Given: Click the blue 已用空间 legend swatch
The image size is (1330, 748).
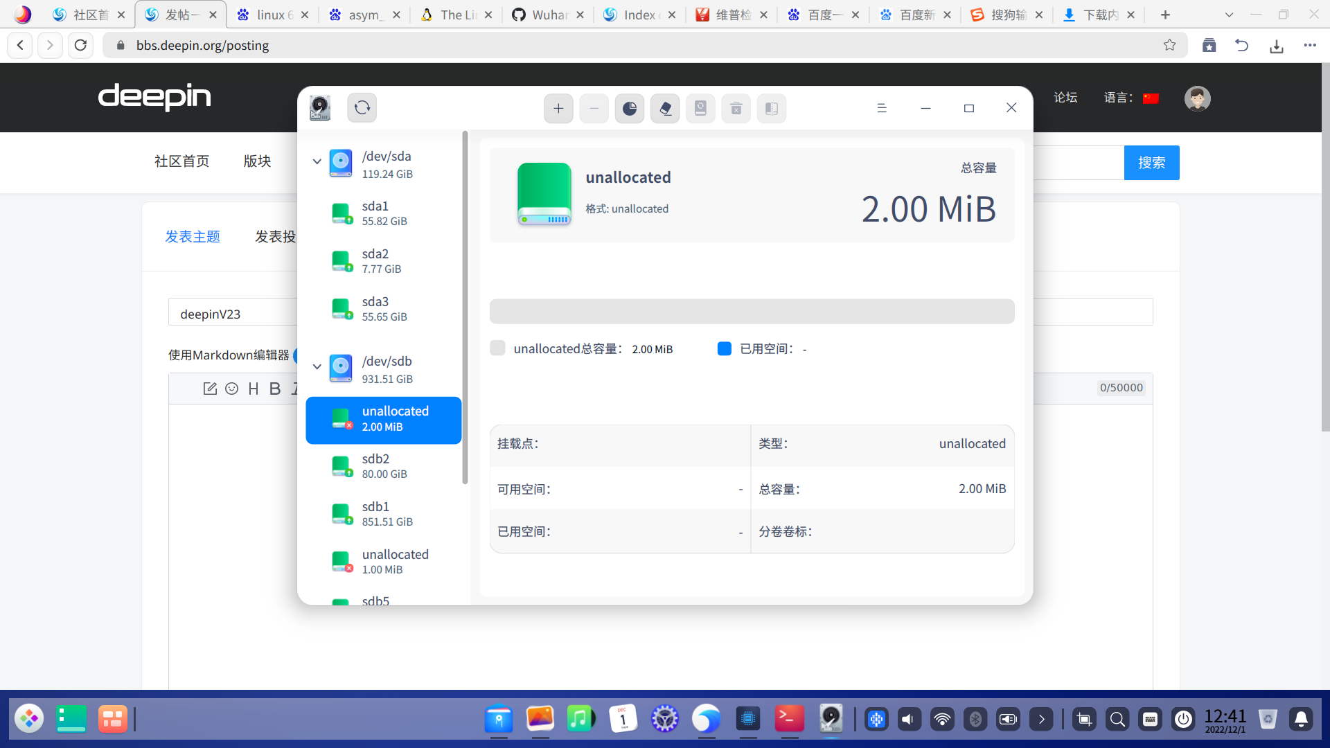Looking at the screenshot, I should 724,348.
